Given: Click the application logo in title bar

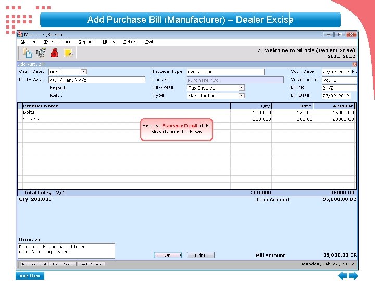Looking at the screenshot, I should 20,34.
